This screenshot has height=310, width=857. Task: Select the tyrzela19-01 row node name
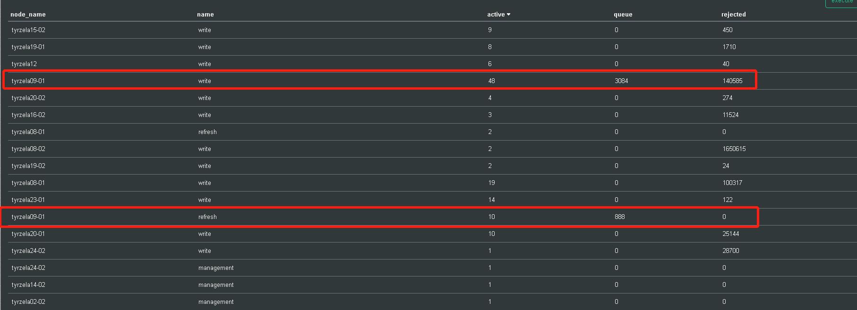pyautogui.click(x=28, y=47)
